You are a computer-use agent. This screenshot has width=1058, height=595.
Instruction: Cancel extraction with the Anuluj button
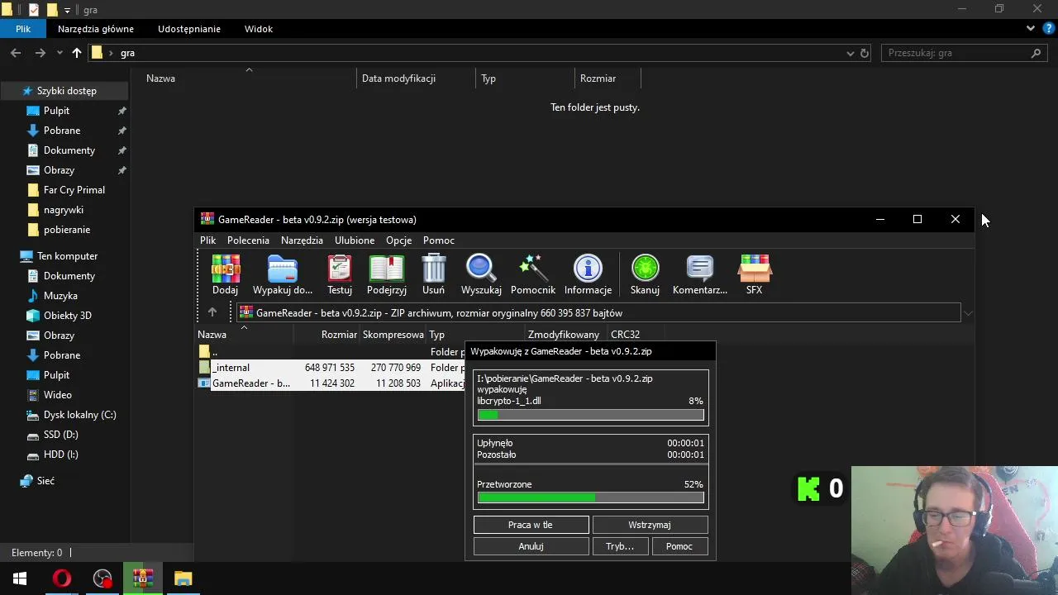(531, 546)
